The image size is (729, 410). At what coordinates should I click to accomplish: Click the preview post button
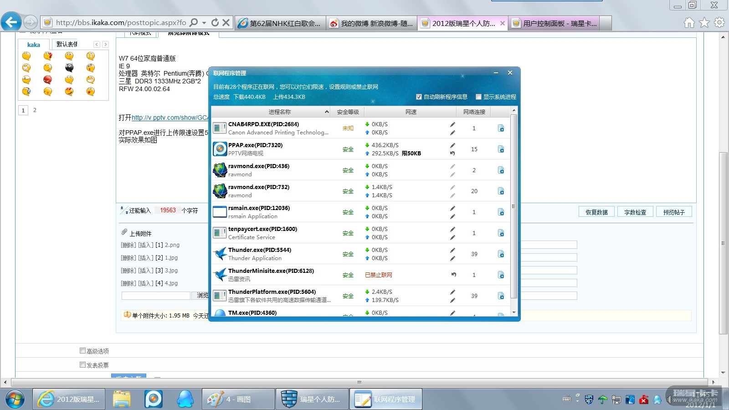tap(674, 212)
